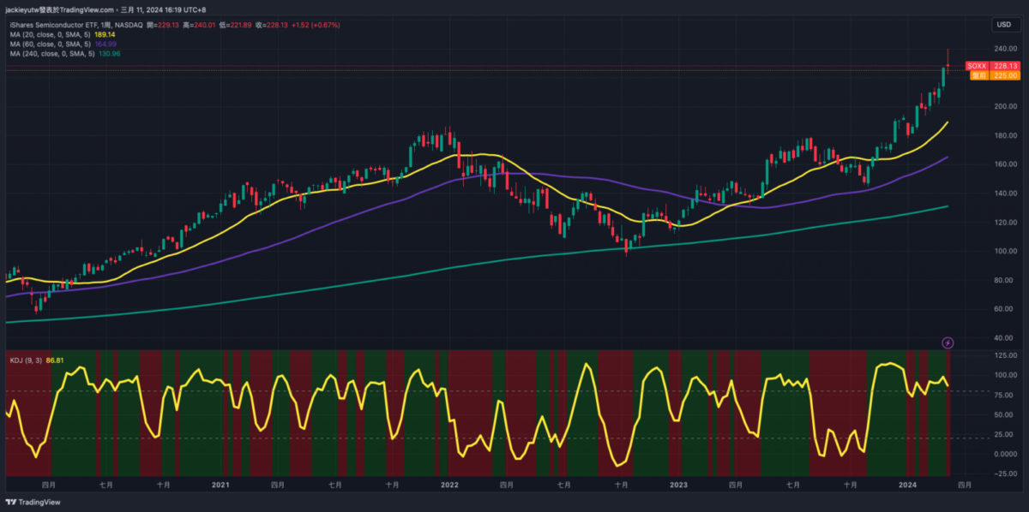Select the MA (20, close, 0, SMA, 5) legend

(51, 35)
